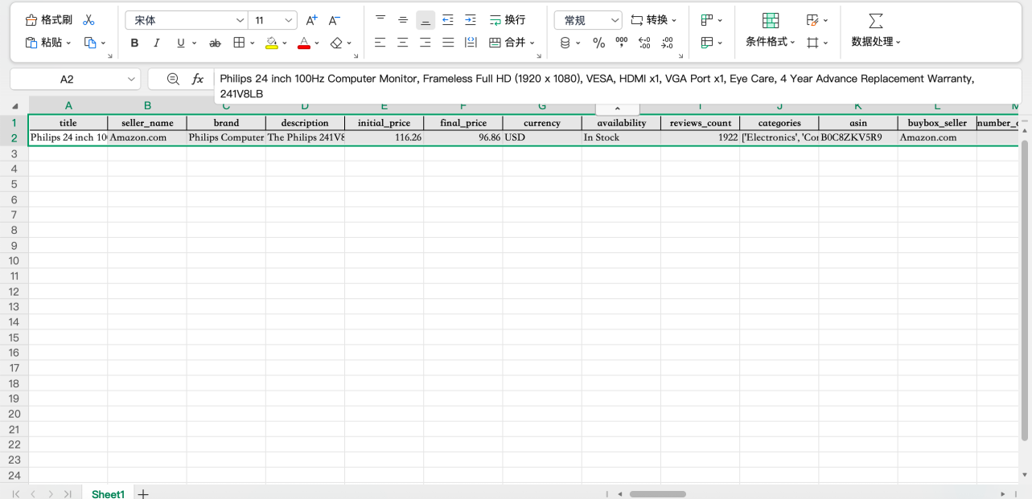Enable Wrap Text (换行)
The height and width of the screenshot is (499, 1032).
tap(508, 20)
